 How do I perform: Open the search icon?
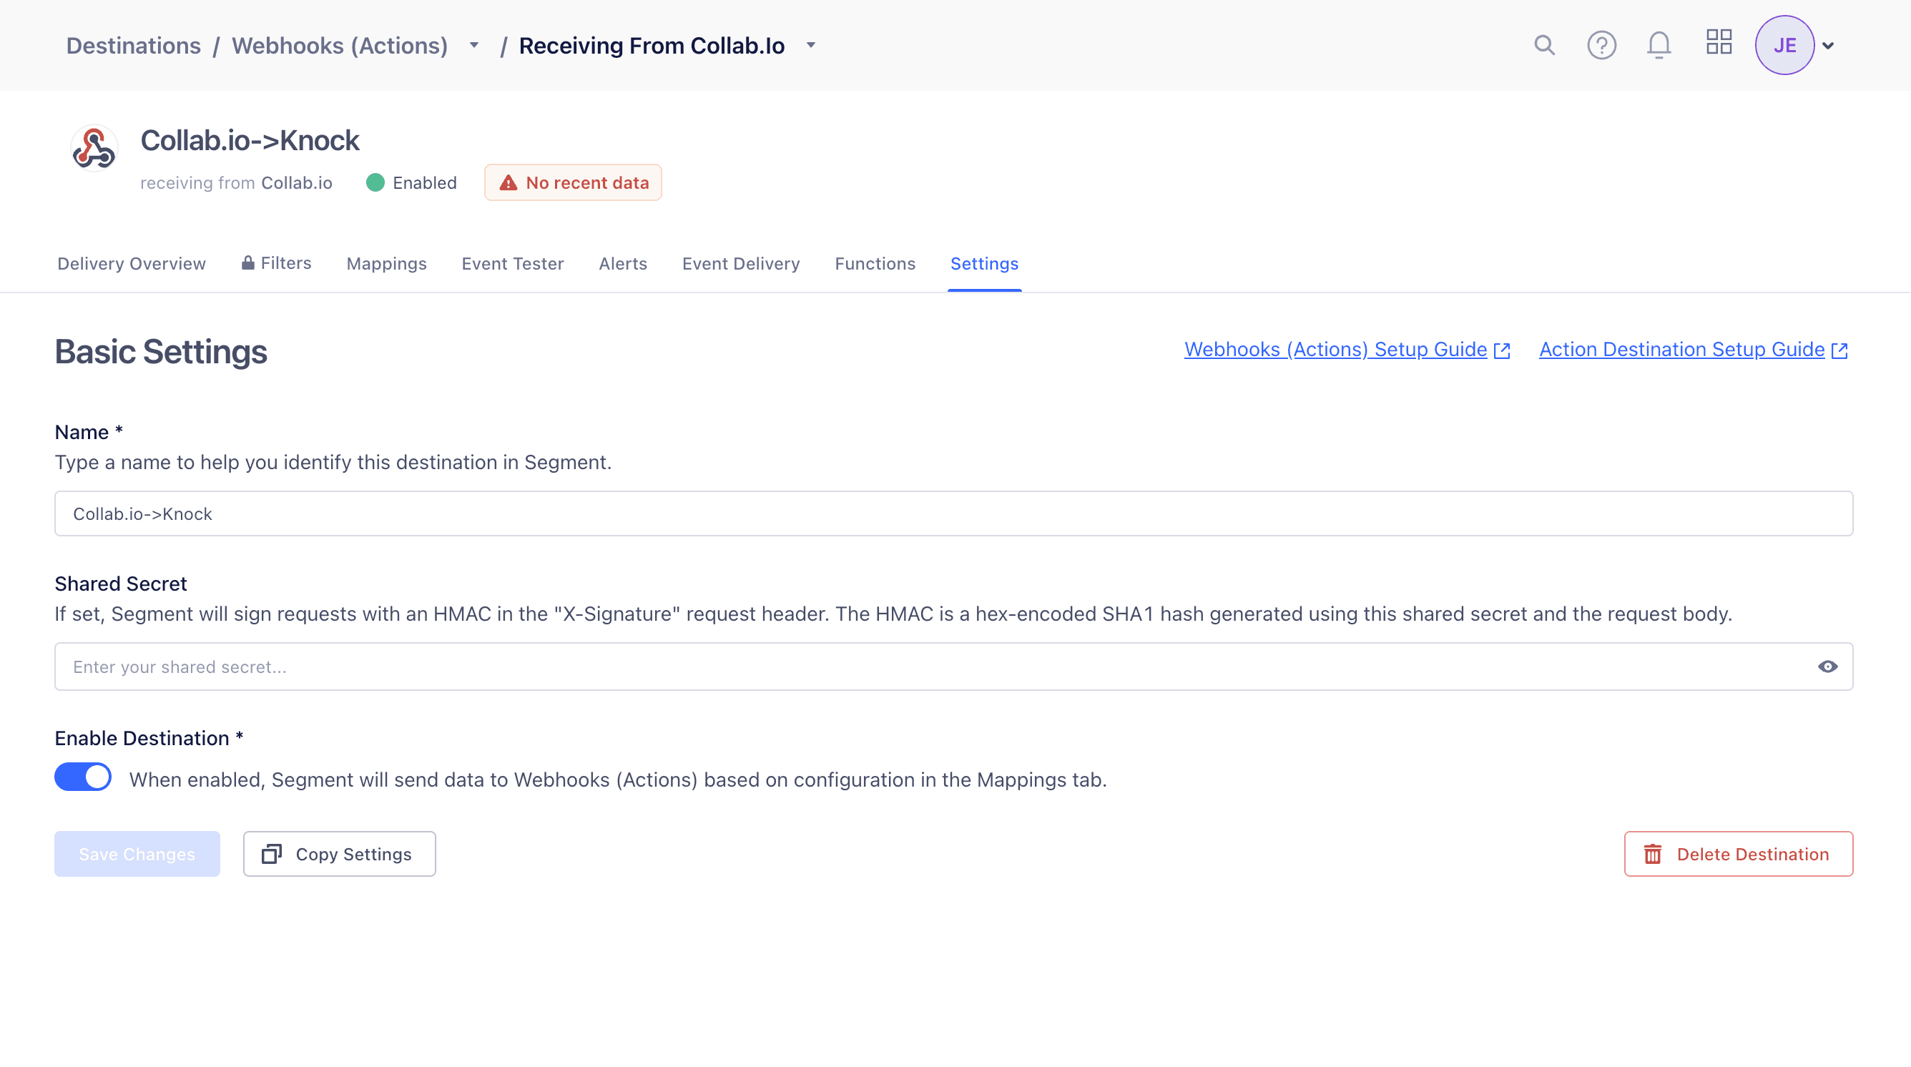pyautogui.click(x=1544, y=45)
